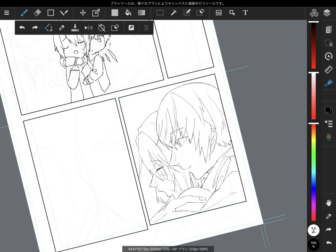This screenshot has height=252, width=336.
Task: Select the Hand pan tool
Action: point(328,203)
